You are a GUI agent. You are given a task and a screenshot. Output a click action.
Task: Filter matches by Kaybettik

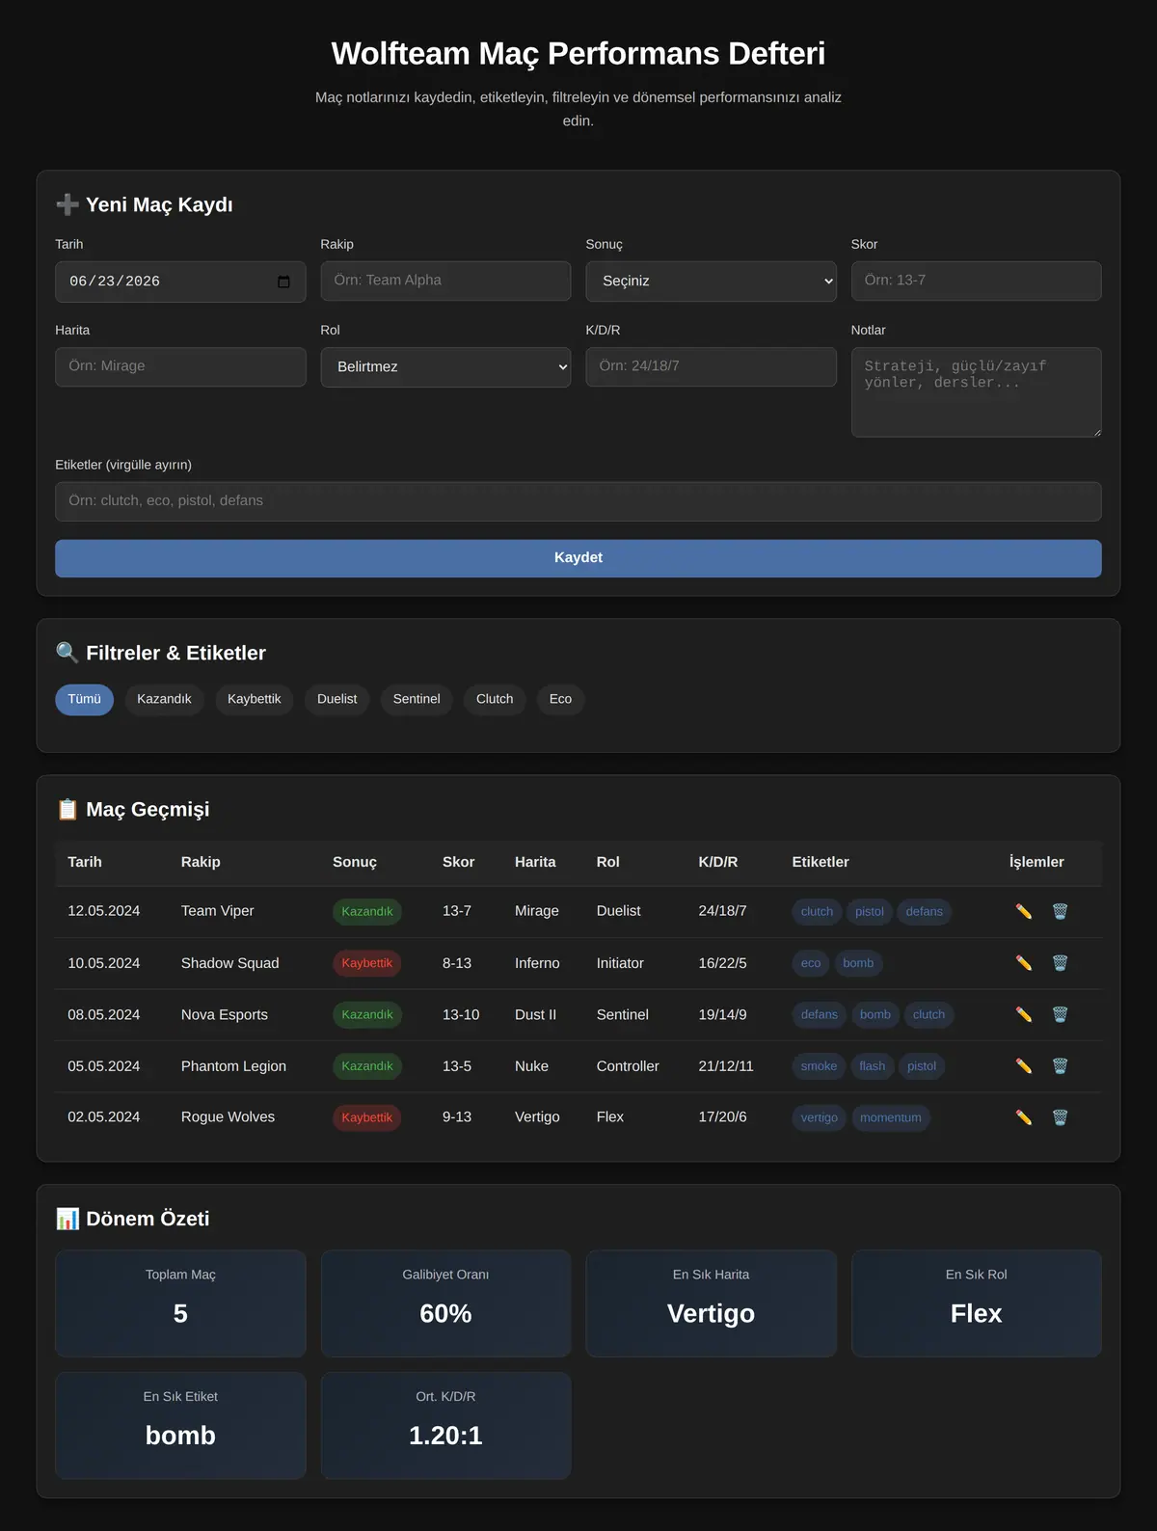(255, 700)
